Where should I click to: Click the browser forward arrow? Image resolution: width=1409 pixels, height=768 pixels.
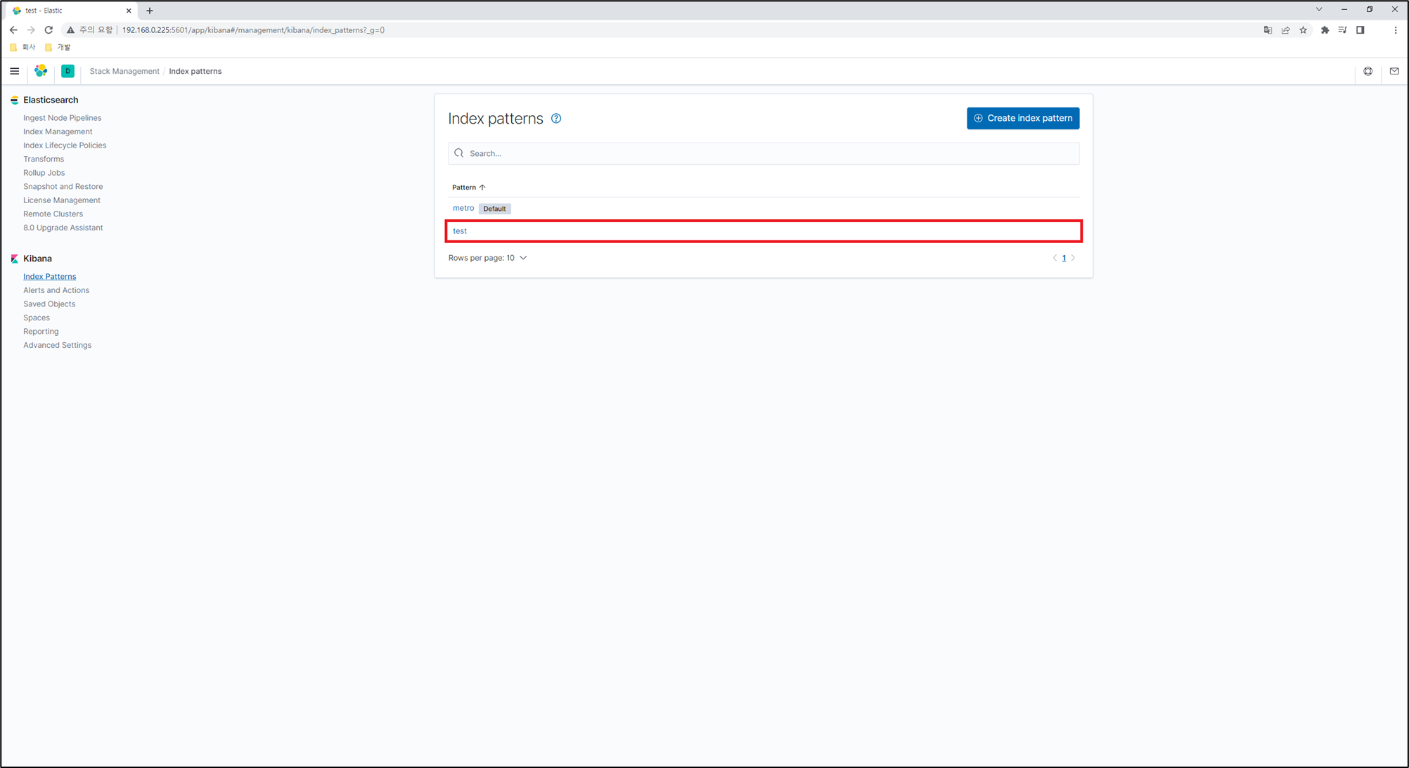31,30
